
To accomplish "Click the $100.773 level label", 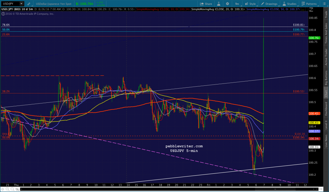I will 299,34.
